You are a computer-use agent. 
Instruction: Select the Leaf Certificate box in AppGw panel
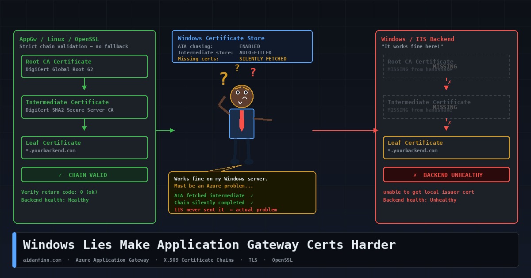[85, 147]
